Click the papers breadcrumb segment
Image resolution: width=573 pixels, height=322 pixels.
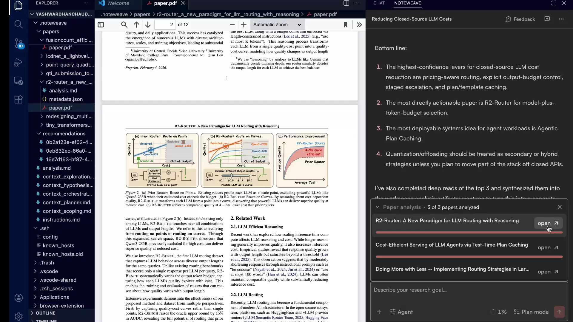[x=142, y=14]
